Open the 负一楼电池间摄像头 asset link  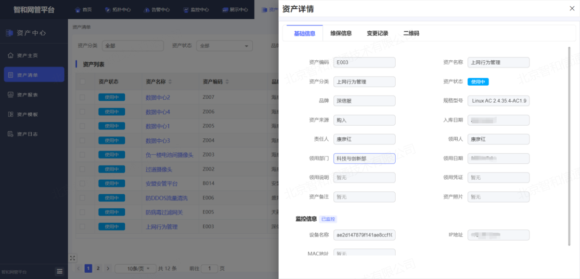169,155
